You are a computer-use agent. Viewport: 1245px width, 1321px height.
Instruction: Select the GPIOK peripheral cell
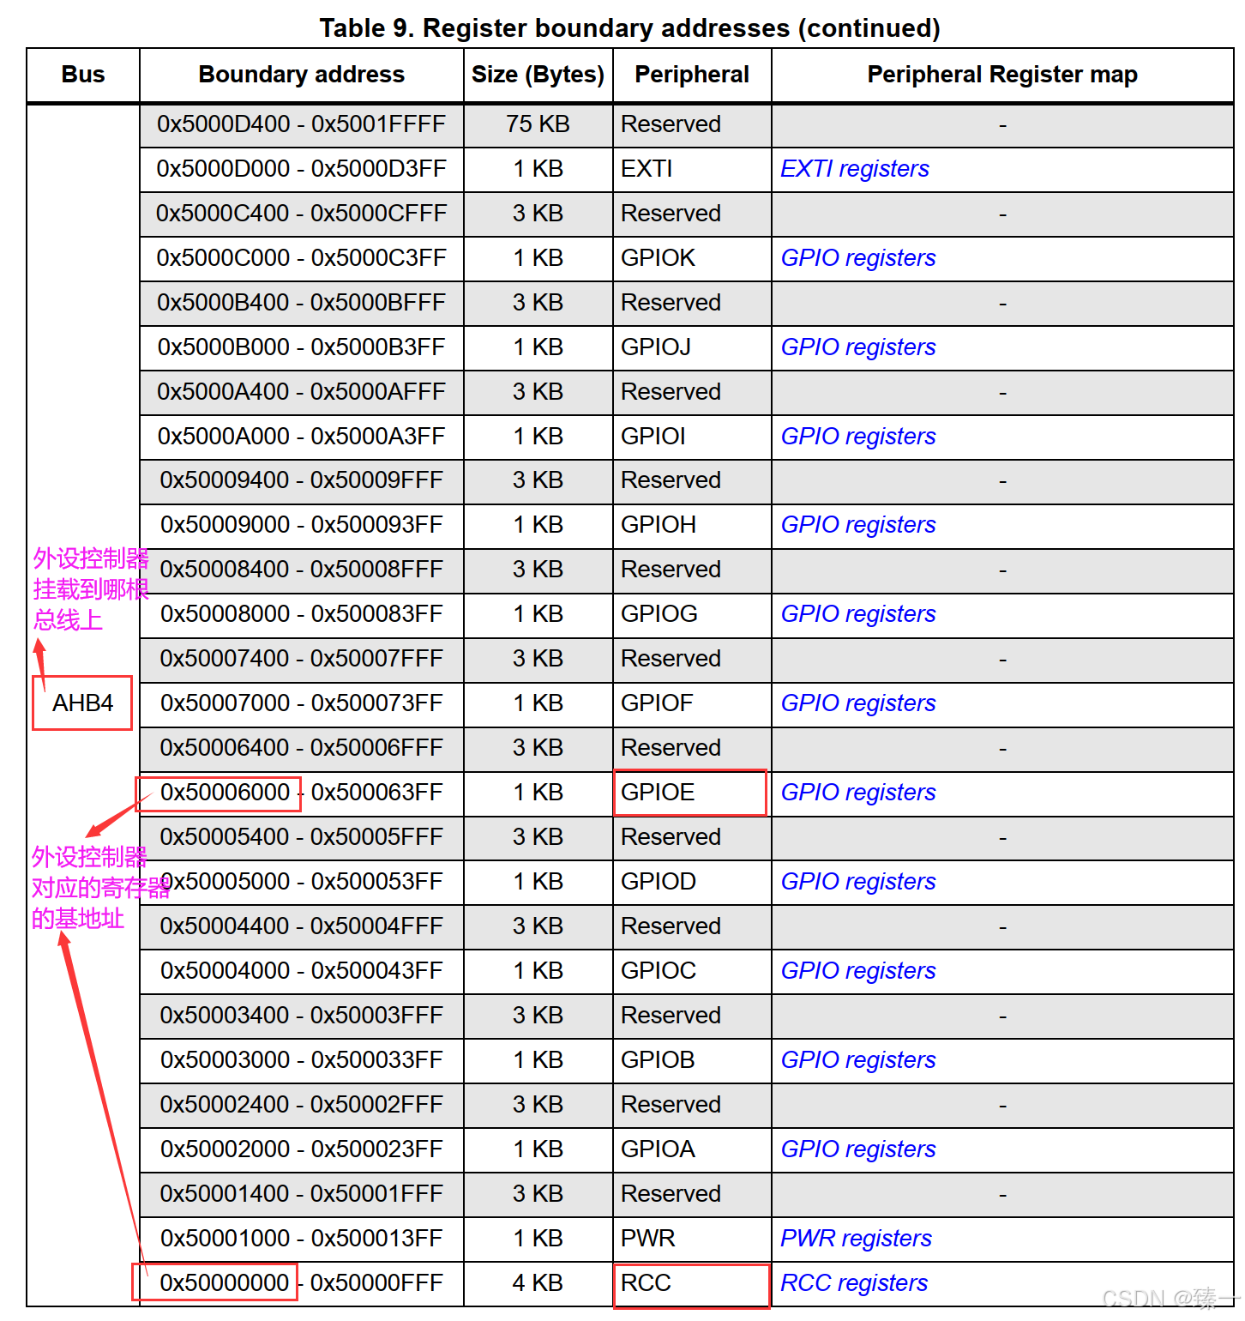point(692,258)
